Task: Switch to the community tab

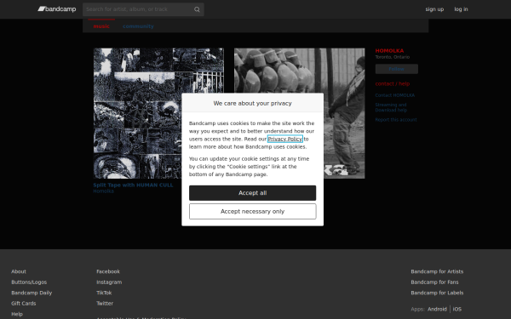Action: (138, 26)
